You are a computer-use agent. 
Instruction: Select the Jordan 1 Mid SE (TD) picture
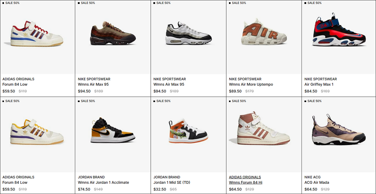coord(188,131)
